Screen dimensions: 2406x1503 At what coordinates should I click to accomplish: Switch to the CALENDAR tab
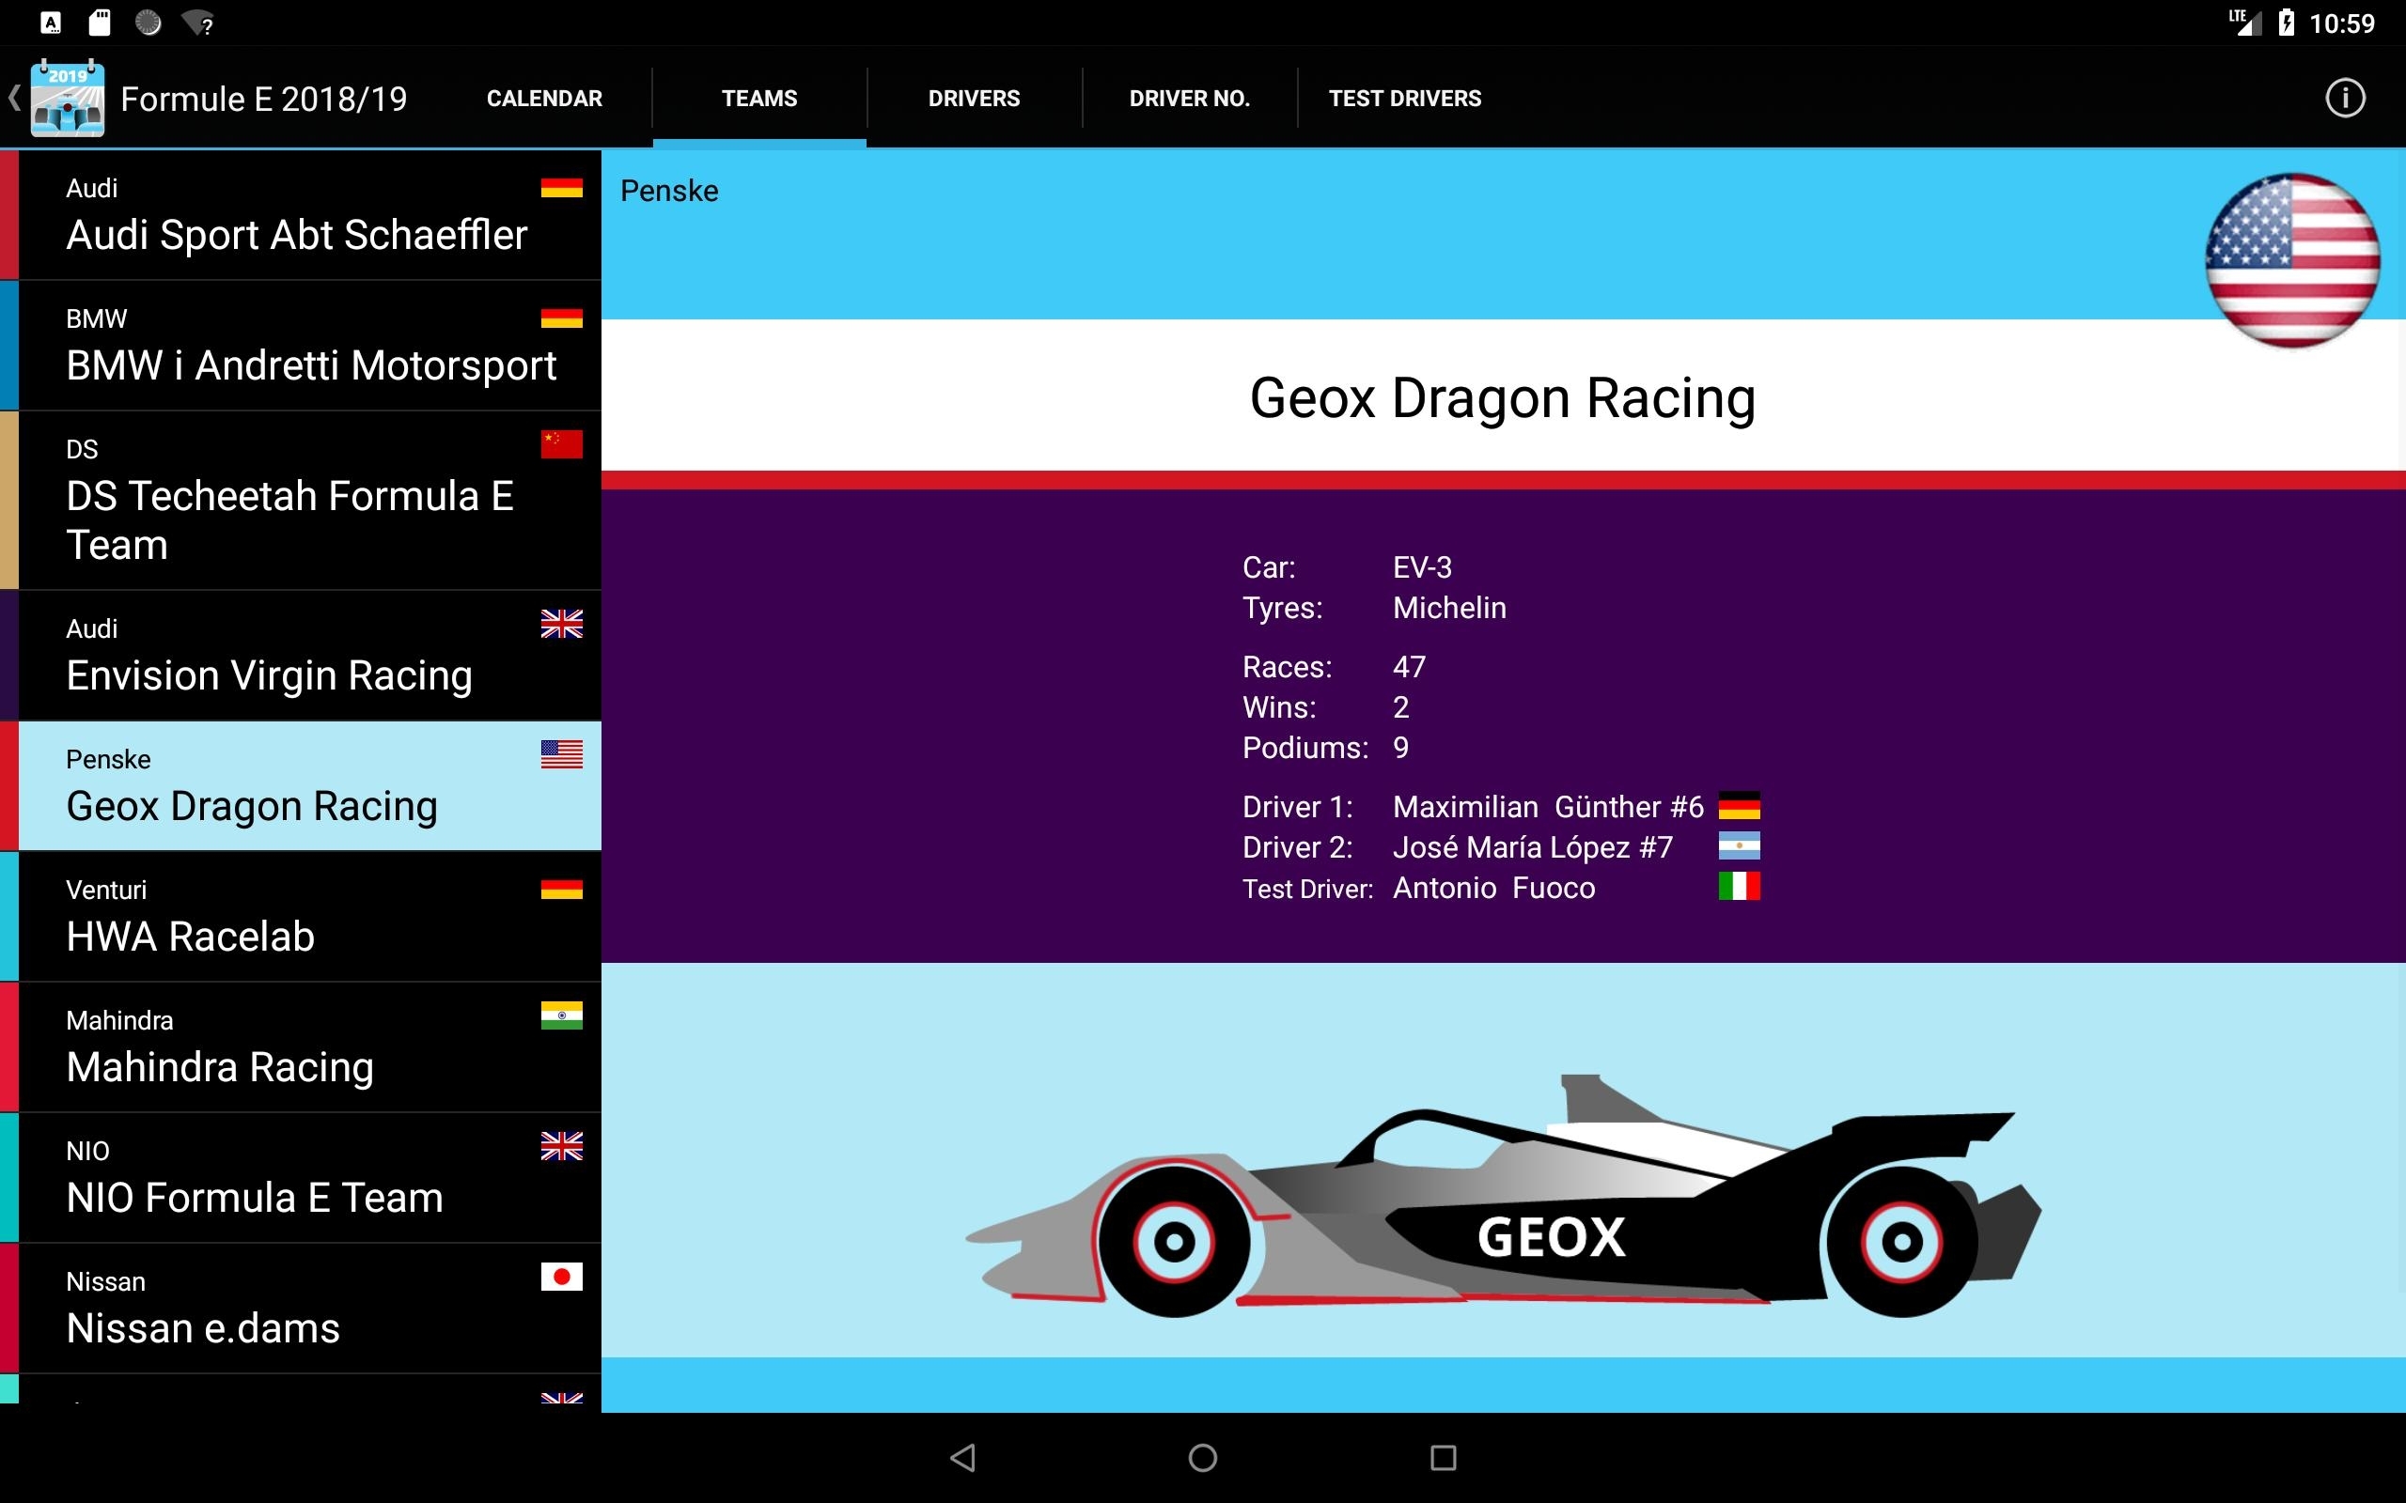544,99
